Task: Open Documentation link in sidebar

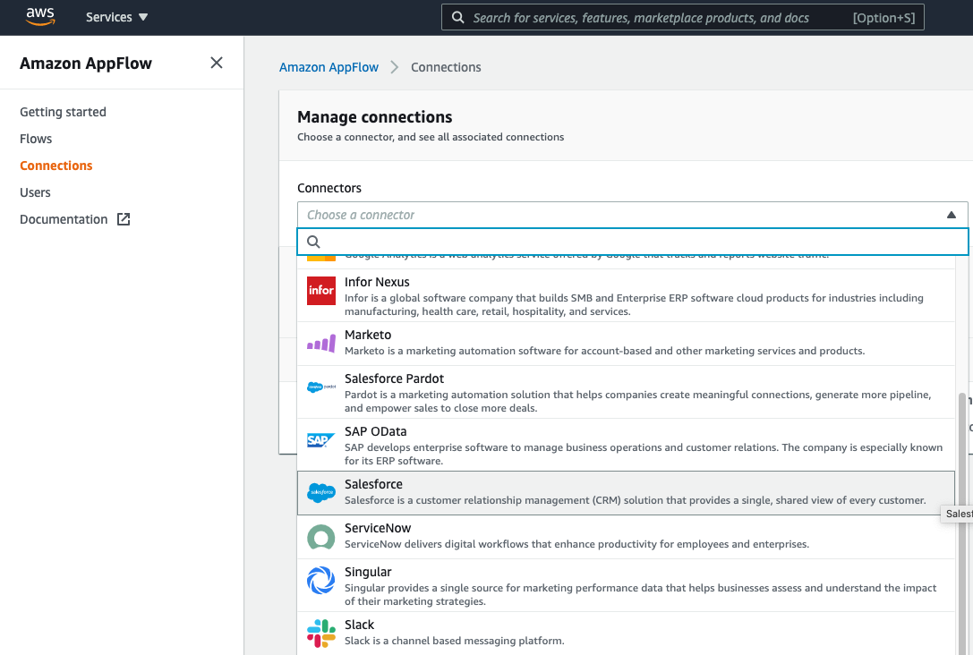Action: click(x=64, y=219)
